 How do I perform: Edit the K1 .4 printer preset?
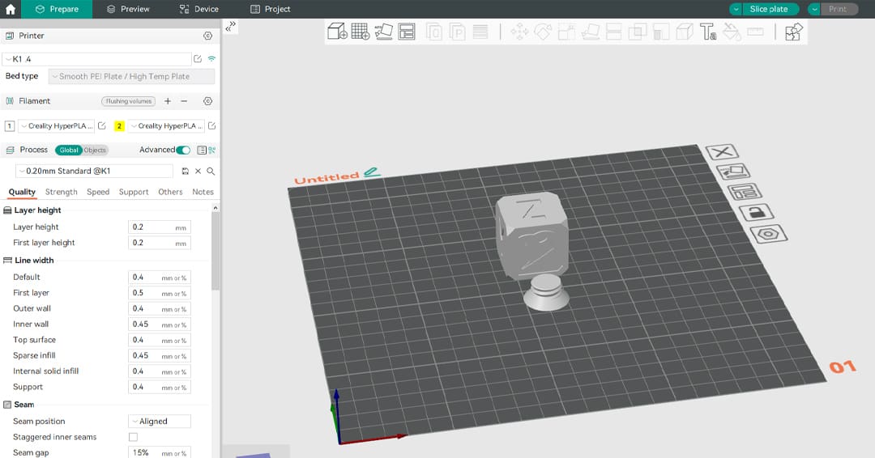pyautogui.click(x=198, y=58)
